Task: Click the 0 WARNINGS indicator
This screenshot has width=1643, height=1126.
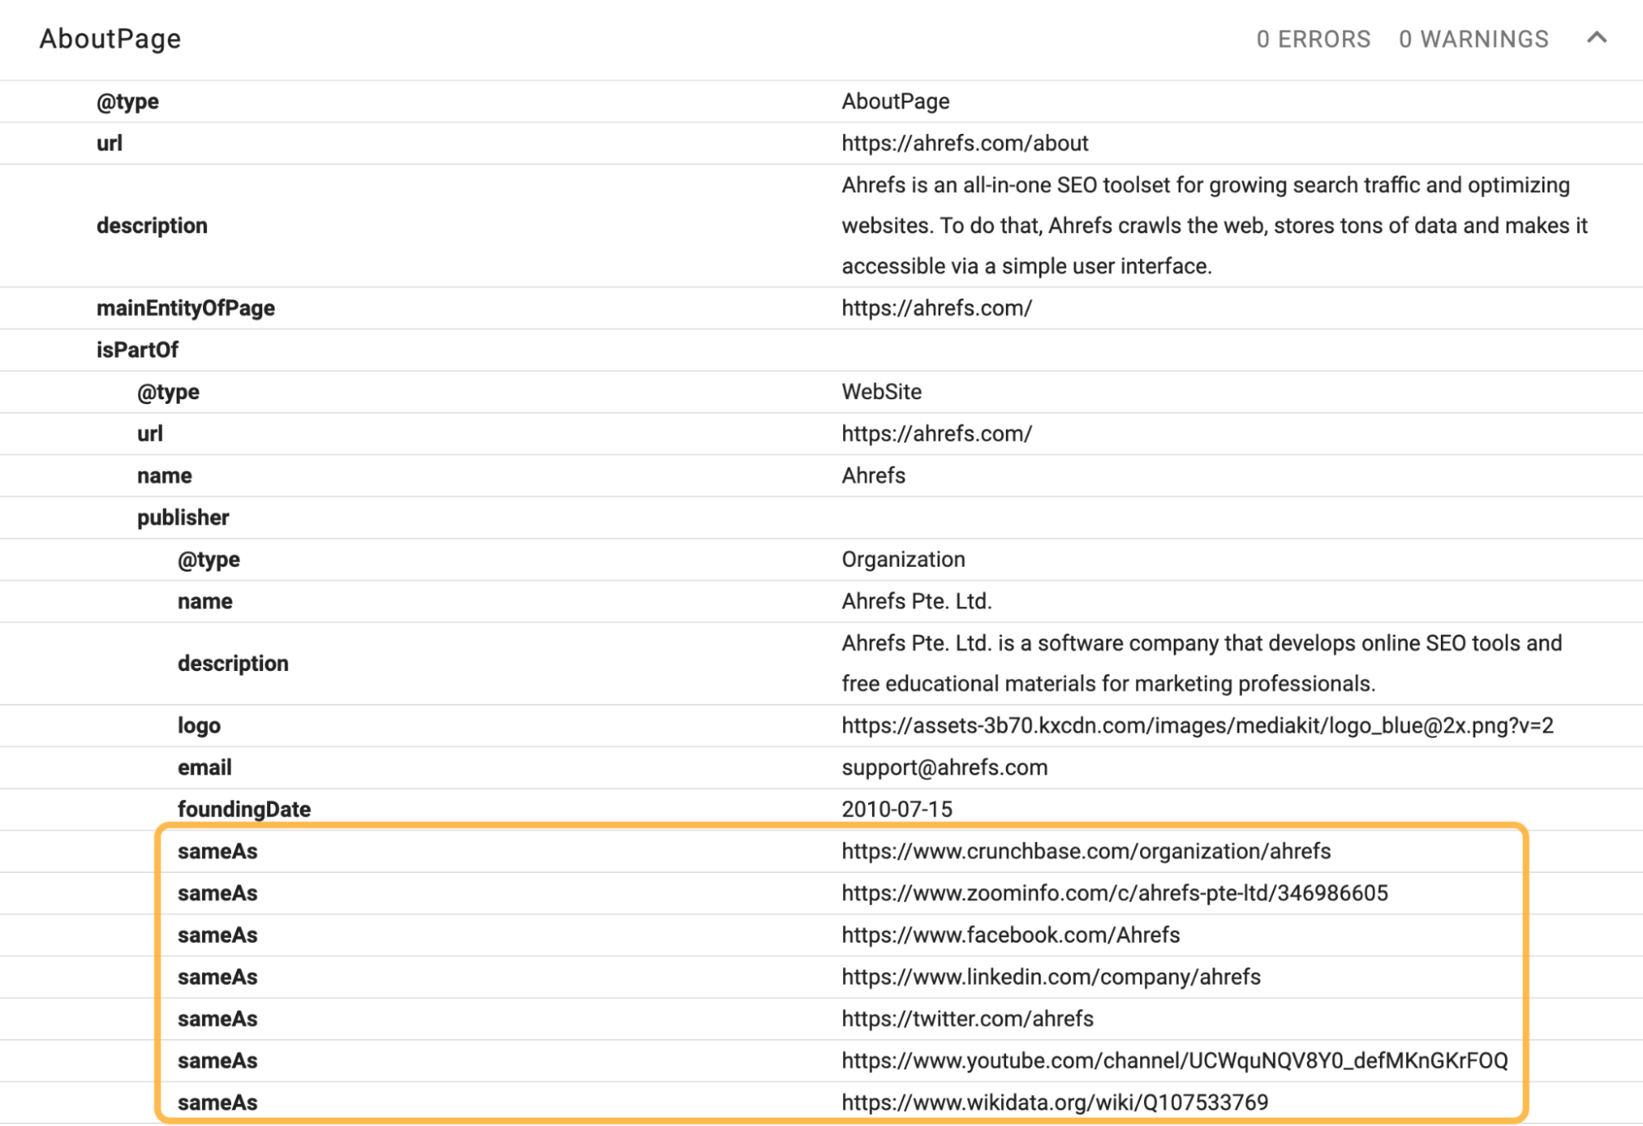Action: click(1474, 39)
